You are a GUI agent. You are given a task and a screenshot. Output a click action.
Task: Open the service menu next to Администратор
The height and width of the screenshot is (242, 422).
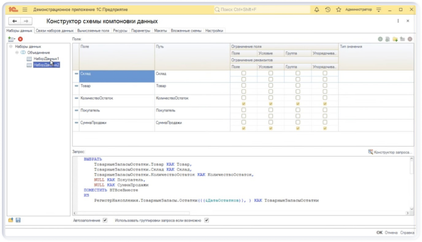coord(379,10)
